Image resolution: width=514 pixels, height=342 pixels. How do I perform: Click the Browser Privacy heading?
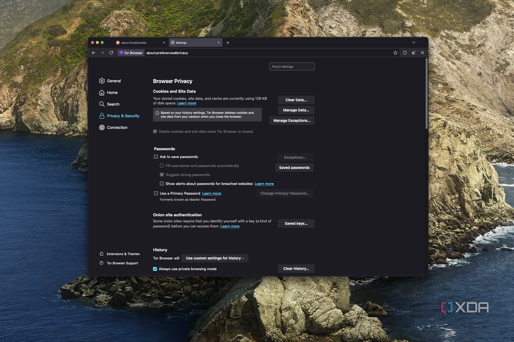click(x=173, y=81)
